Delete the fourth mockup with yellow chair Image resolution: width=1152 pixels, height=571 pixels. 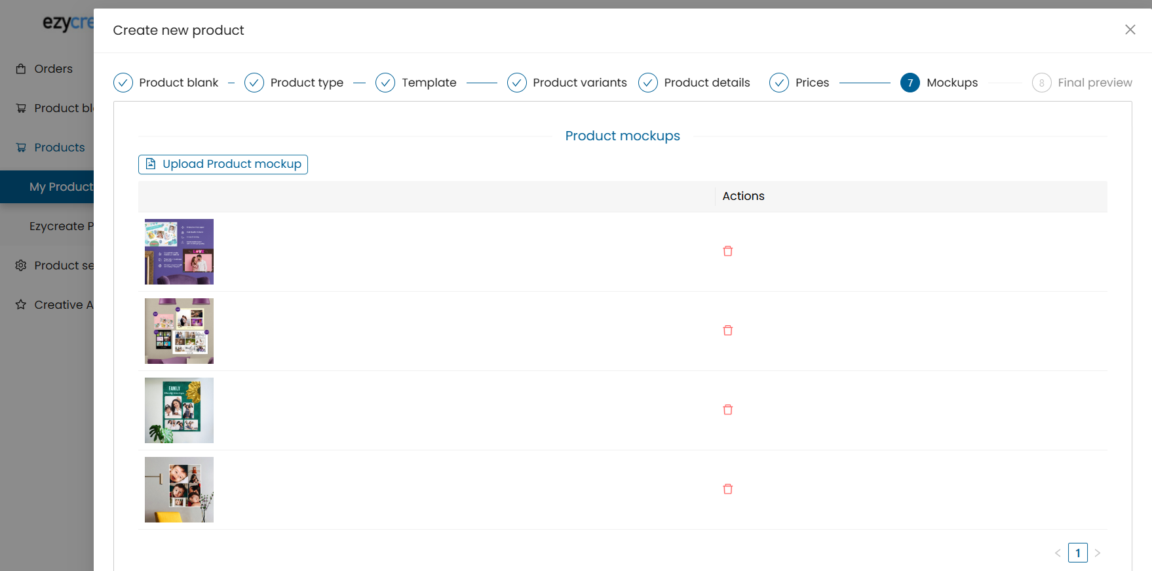pyautogui.click(x=727, y=489)
